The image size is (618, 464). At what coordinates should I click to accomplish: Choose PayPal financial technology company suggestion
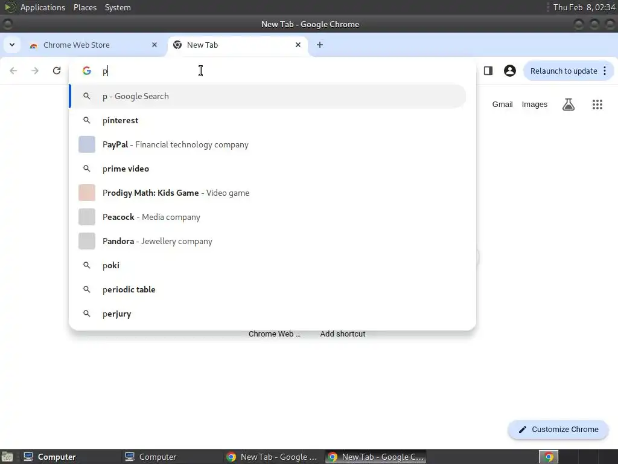point(268,144)
